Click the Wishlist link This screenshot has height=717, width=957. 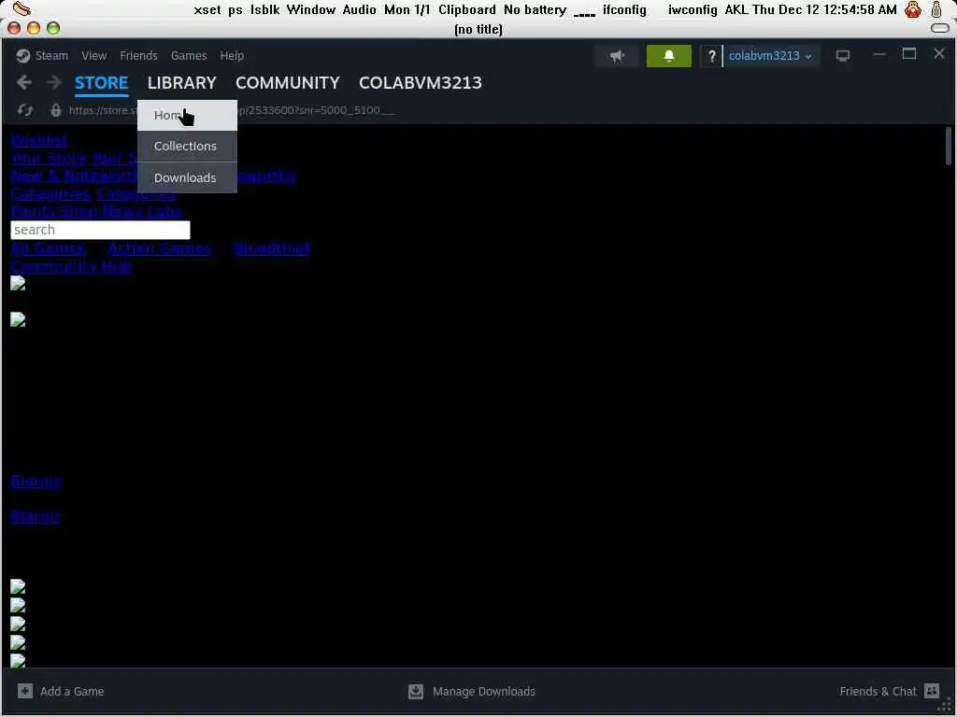[39, 140]
